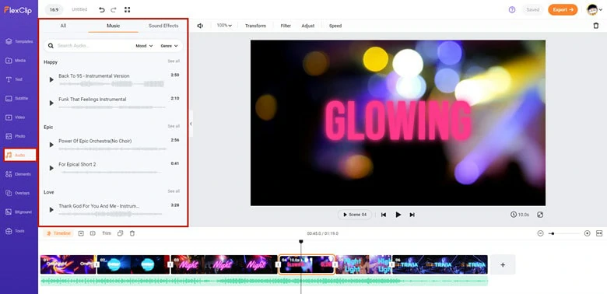The height and width of the screenshot is (294, 607).
Task: Preview Funk That Feelings Instrumental track
Action: tap(51, 103)
